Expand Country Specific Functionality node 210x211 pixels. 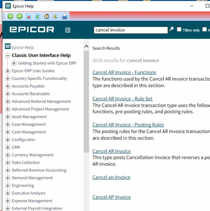point(8,79)
